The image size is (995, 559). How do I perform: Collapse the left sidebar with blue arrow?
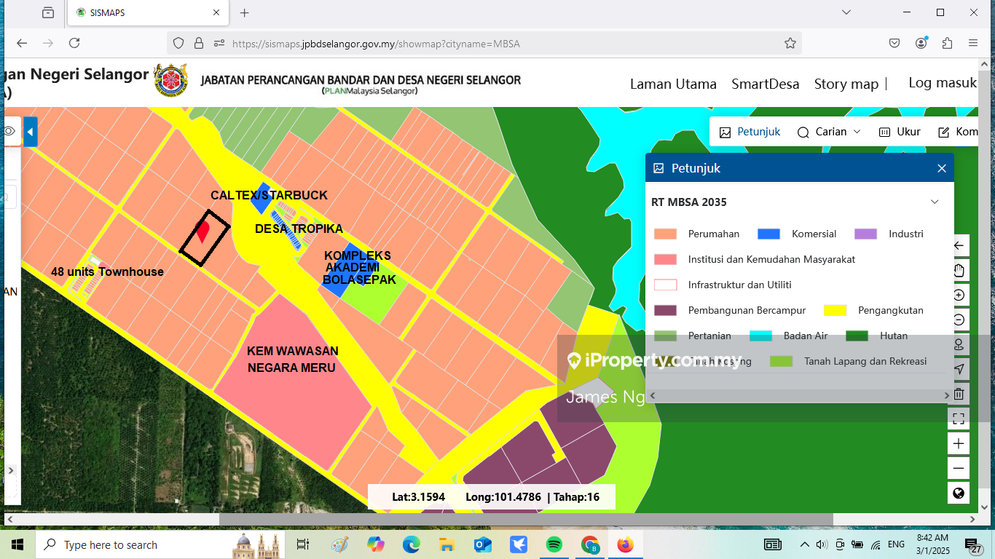30,132
